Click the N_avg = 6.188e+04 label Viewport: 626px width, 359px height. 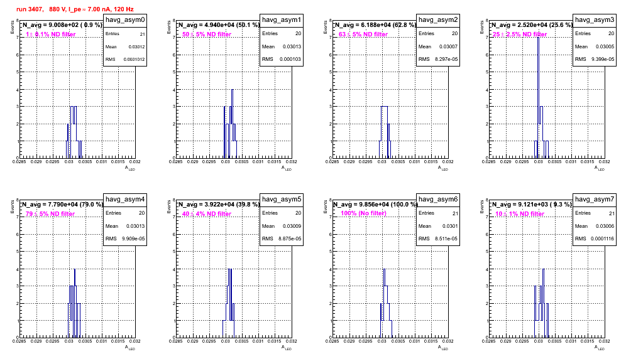click(x=375, y=24)
